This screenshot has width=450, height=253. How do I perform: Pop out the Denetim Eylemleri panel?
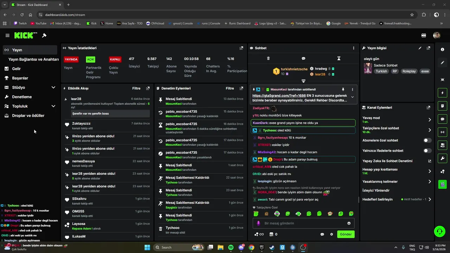[241, 89]
